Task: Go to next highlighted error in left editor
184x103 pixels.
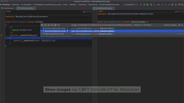Action: [90, 11]
